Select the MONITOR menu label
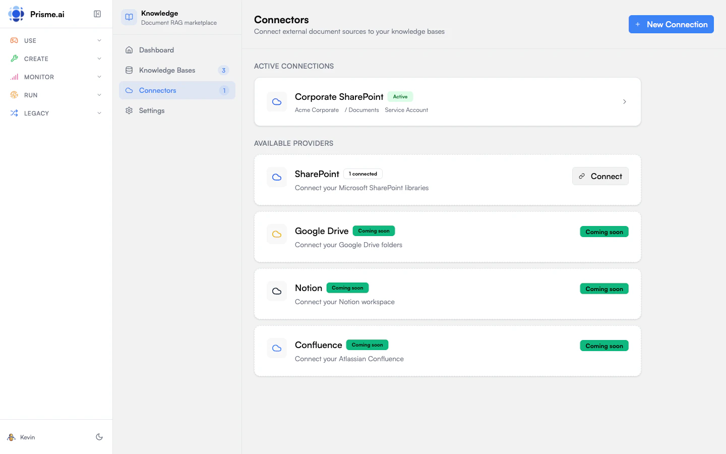Screen dimensions: 726x454 click(39, 77)
